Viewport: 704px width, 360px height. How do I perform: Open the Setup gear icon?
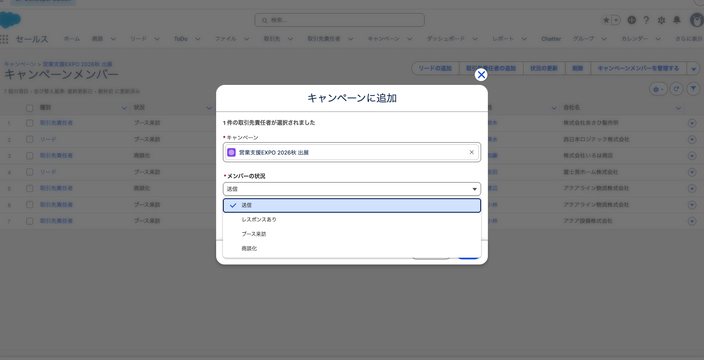click(662, 20)
